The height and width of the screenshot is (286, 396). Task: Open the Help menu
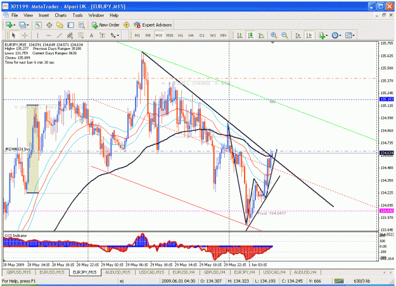(x=114, y=15)
